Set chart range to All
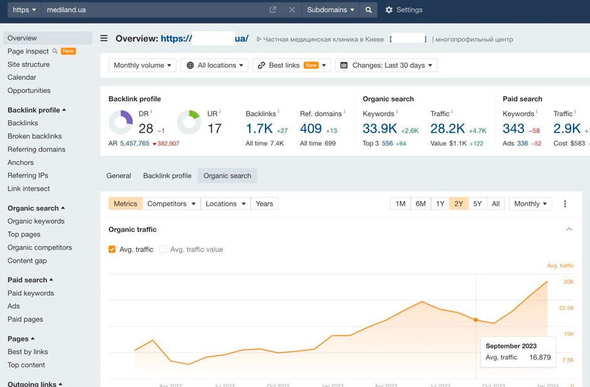Screen dimensions: 590x387 [496, 203]
